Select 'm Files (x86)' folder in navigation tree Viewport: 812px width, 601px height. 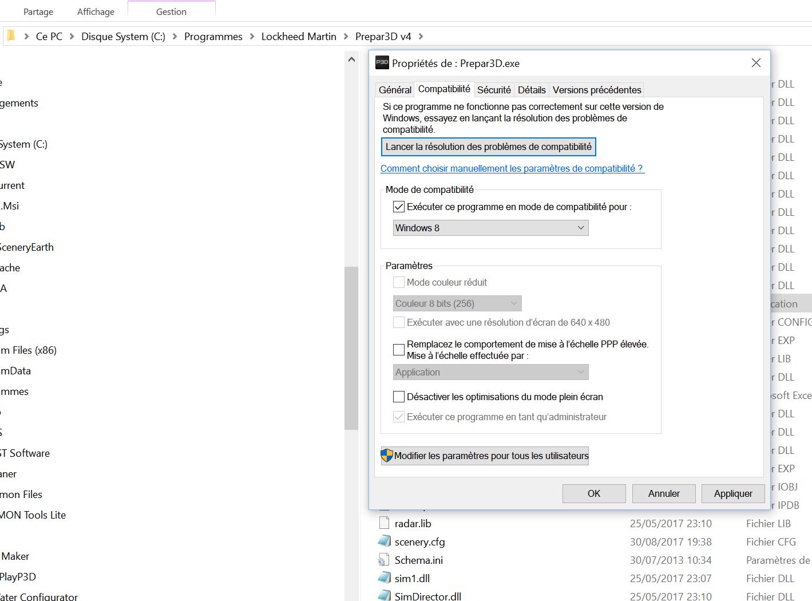click(28, 350)
